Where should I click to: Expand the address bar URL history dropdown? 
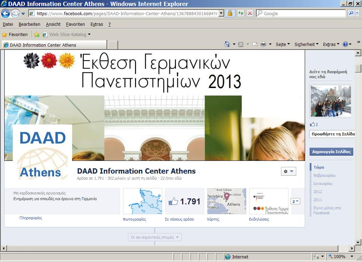(x=221, y=14)
